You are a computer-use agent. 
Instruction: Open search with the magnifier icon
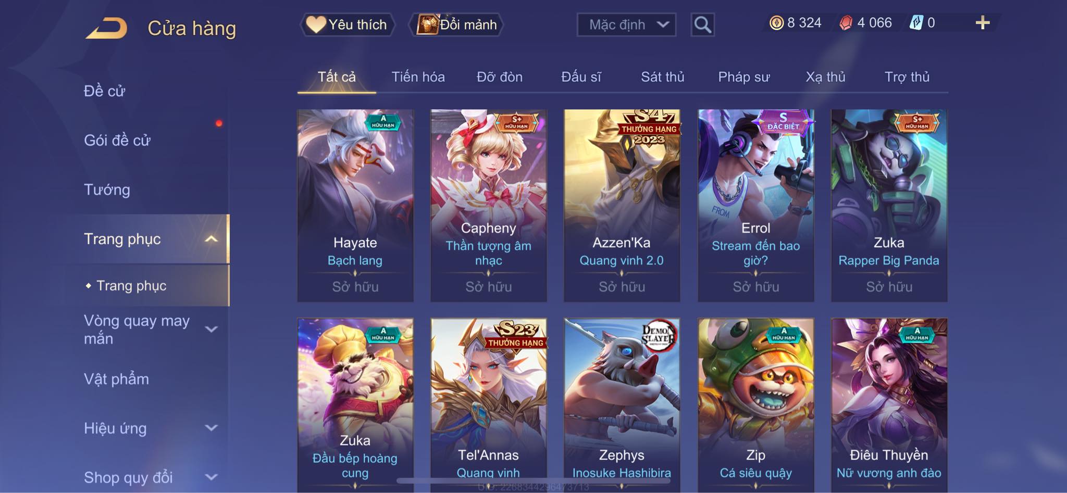click(702, 24)
